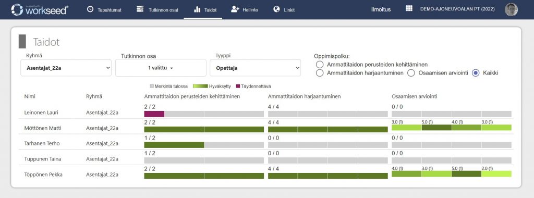The width and height of the screenshot is (534, 198).
Task: Click Leinonen Lauri's purple Täydennettävä bar segment
Action: tap(154, 114)
